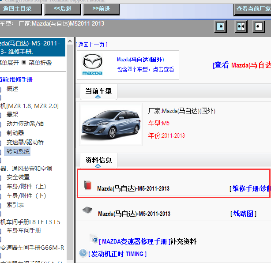This screenshot has height=263, width=271.
Task: Select the highlighted 转向系统 item
Action: (x=18, y=151)
